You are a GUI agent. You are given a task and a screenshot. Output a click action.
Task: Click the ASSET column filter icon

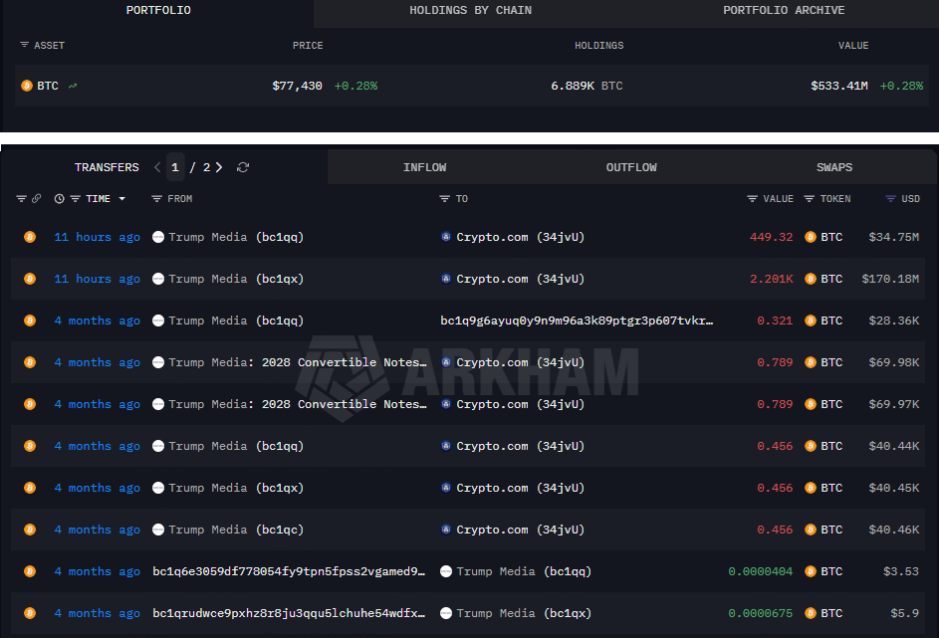(x=25, y=45)
